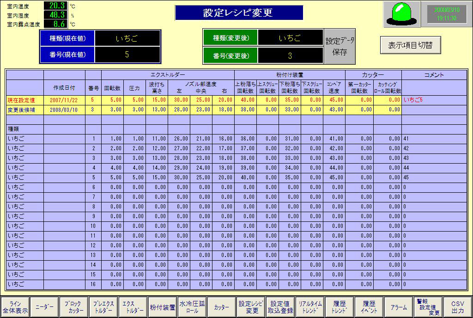Open the アラーム screen
This screenshot has width=473, height=318.
[x=399, y=307]
